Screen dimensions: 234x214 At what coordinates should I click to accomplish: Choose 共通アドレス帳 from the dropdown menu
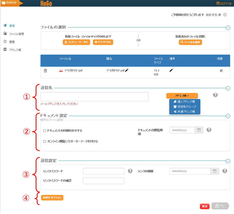(x=184, y=112)
